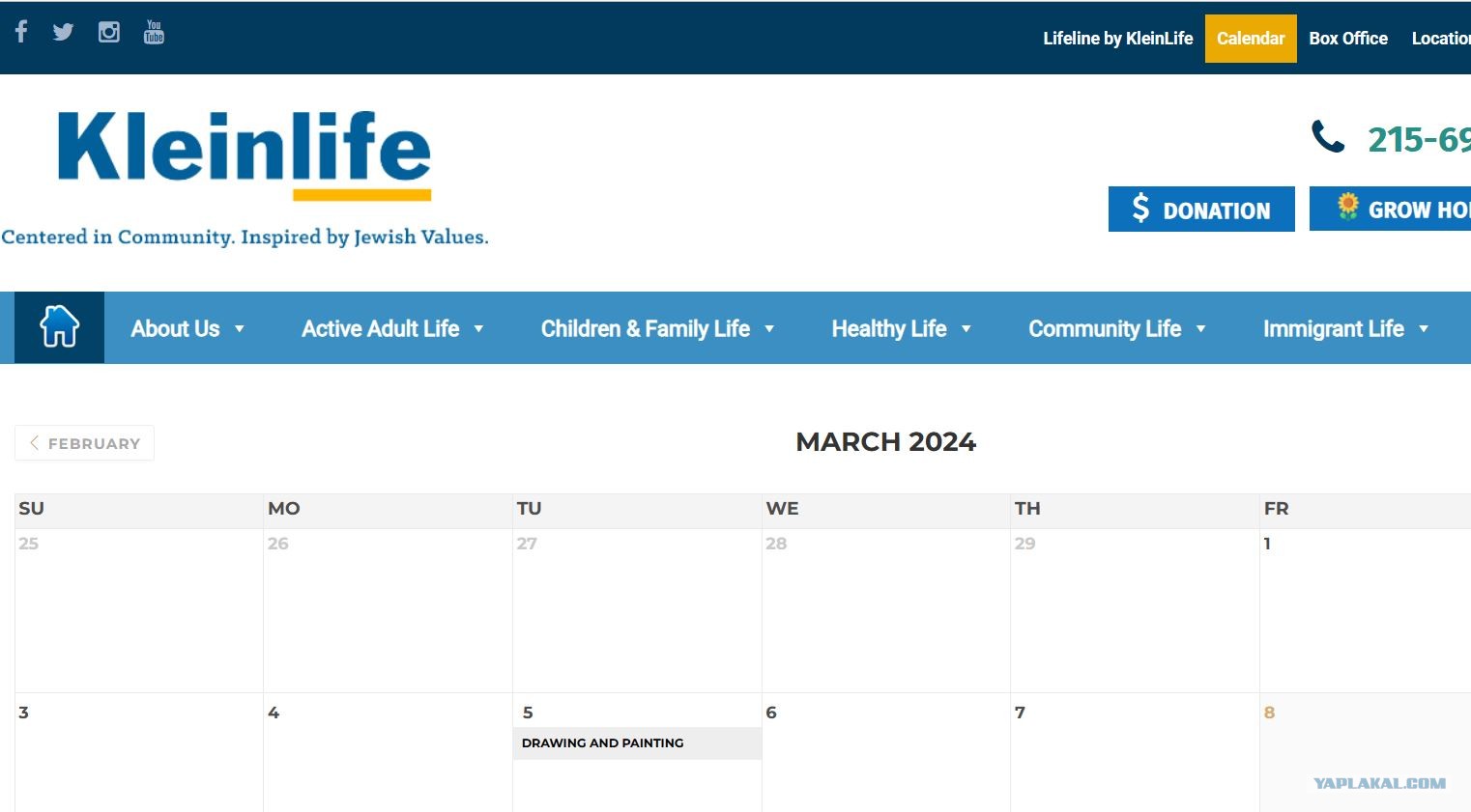Select March 8 on the calendar
Viewport: 1471px width, 812px height.
point(1269,713)
